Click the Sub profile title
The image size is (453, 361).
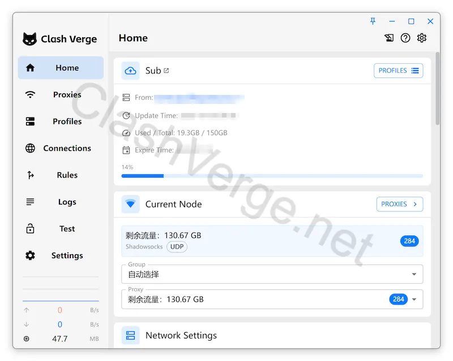coord(153,71)
